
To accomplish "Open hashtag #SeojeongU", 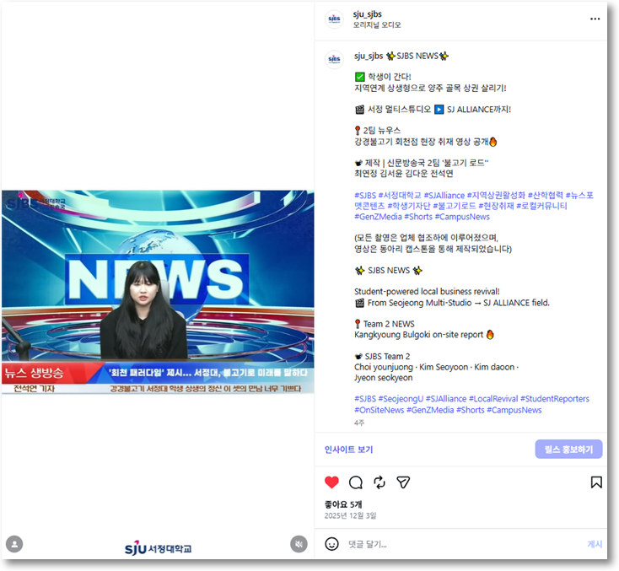I will 401,399.
